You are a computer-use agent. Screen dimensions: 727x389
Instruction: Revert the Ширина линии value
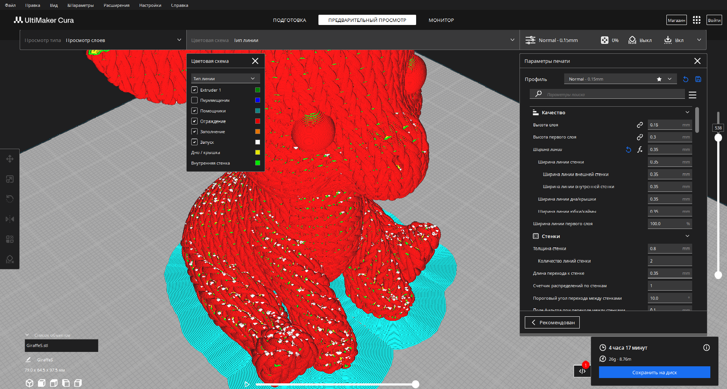tap(629, 149)
